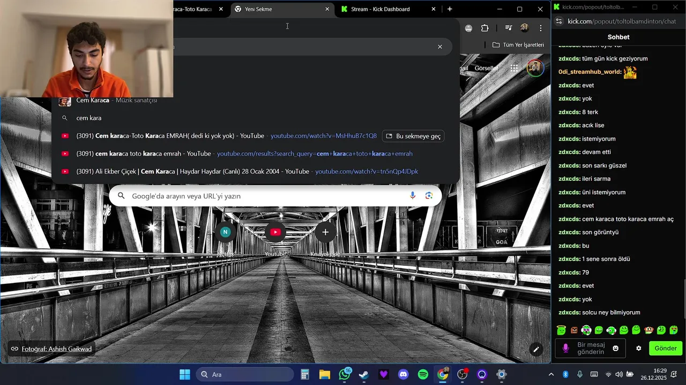Image resolution: width=686 pixels, height=385 pixels.
Task: Open the Chrome extensions puzzle icon
Action: 485,28
